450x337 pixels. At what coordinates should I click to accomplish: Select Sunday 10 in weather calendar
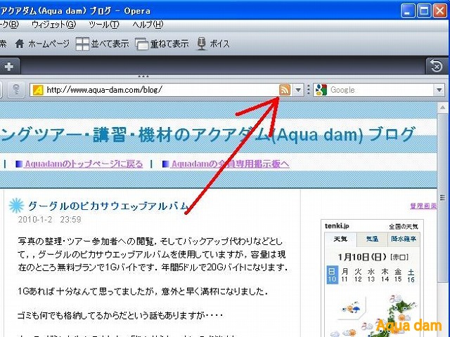332,275
